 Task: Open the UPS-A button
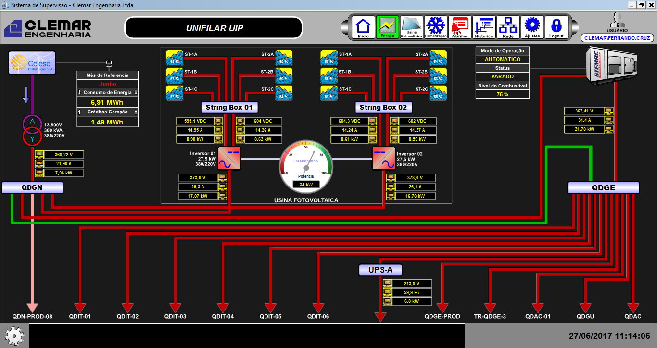(x=380, y=270)
